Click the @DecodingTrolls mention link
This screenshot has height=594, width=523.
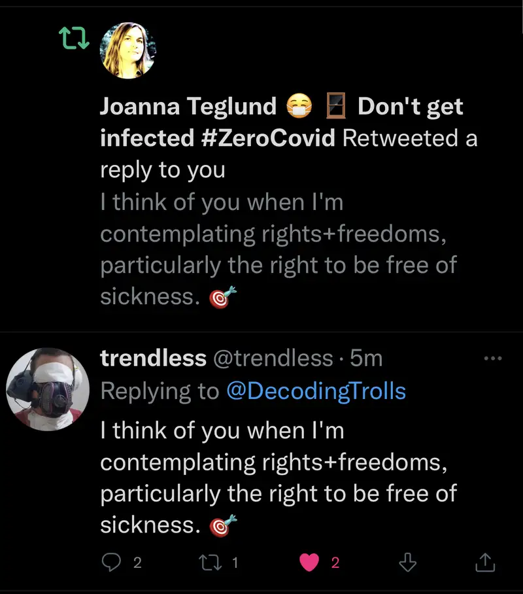(x=316, y=391)
